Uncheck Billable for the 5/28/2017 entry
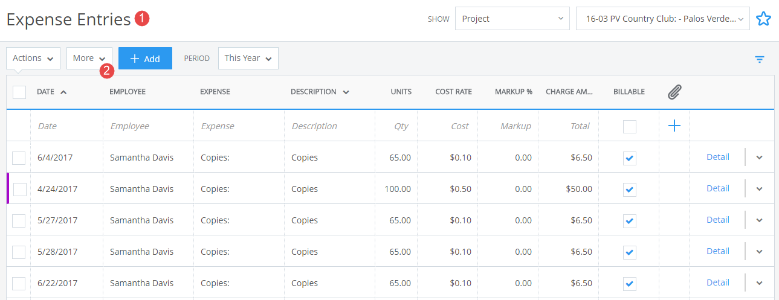 pos(630,252)
